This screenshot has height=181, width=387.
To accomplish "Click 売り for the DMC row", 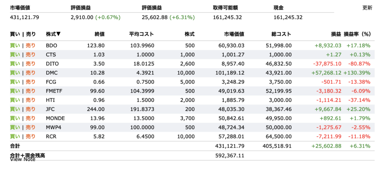I will click(x=31, y=73).
